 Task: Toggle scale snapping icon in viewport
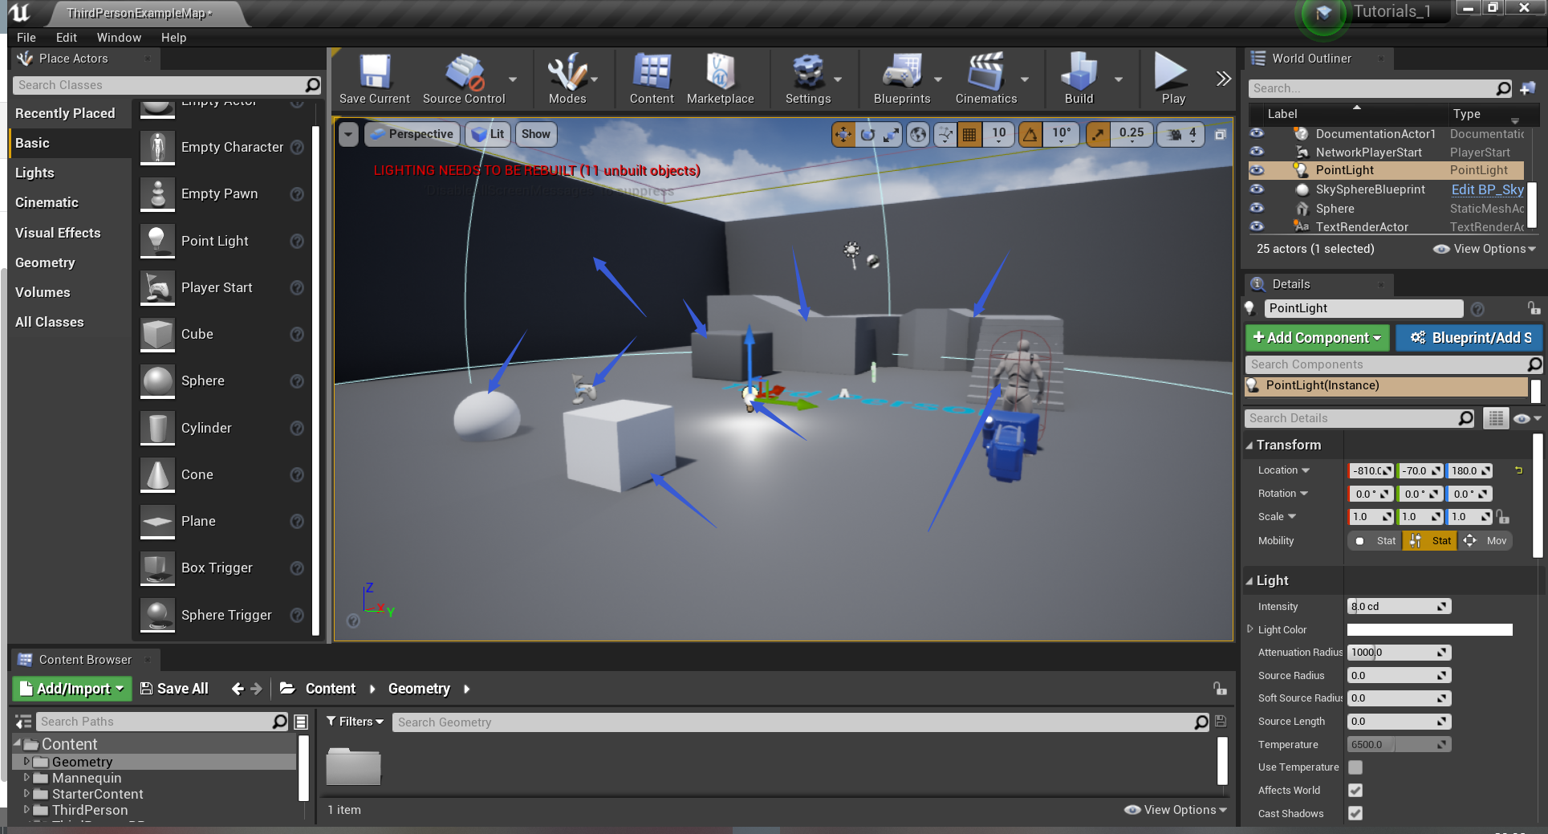pyautogui.click(x=1097, y=134)
